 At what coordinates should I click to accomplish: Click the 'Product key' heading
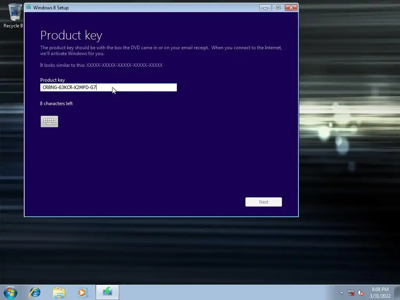click(x=71, y=35)
